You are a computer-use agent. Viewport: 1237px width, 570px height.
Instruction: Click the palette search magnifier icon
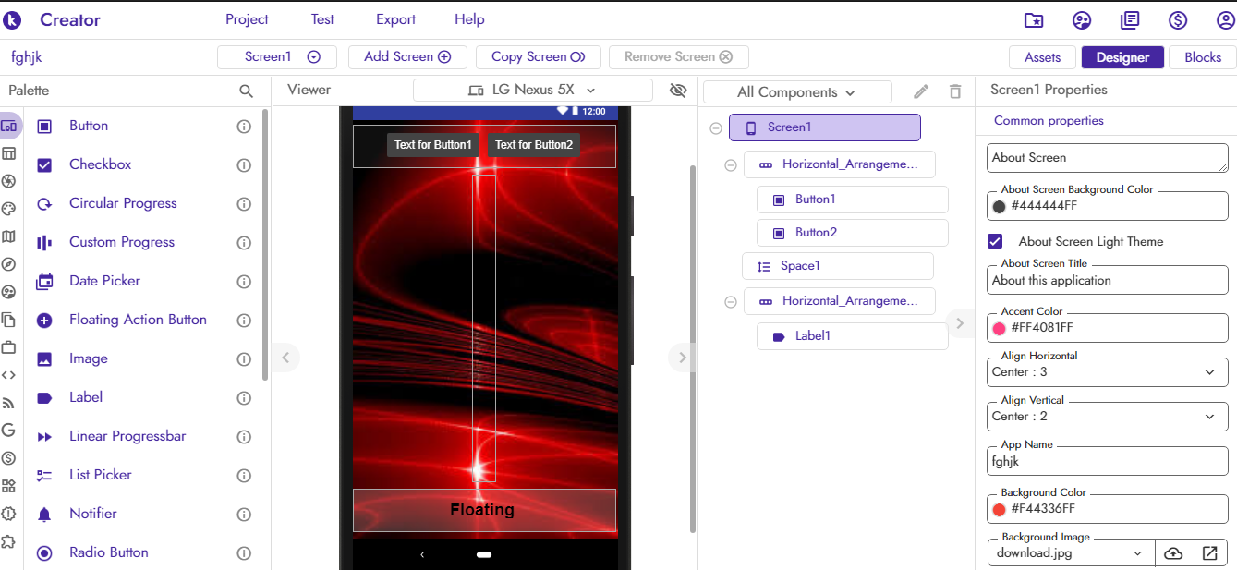click(x=246, y=91)
